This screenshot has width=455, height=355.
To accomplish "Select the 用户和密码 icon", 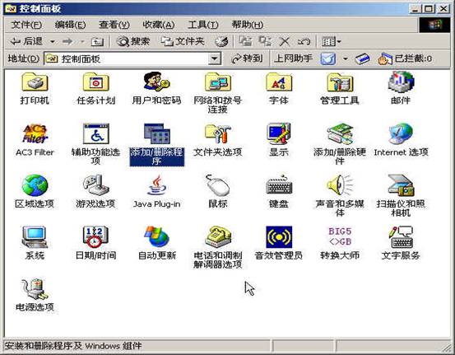I will click(x=156, y=82).
